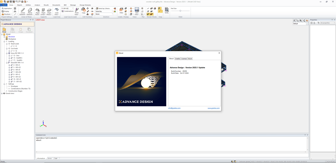
Task: Open the None selection dropdown
Action: point(104,14)
